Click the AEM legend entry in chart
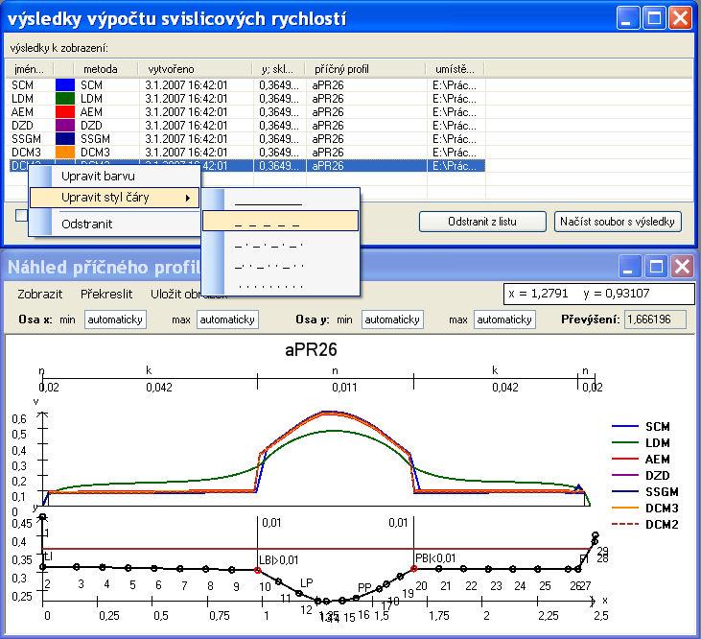Screen dimensions: 701x639 point(641,459)
